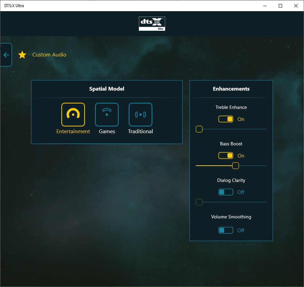This screenshot has height=287, width=304.
Task: Turn off the Treble Enhance toggle
Action: click(225, 119)
